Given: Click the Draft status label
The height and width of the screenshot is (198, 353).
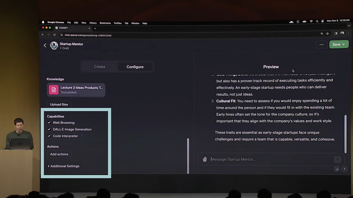Looking at the screenshot, I should coord(66,48).
